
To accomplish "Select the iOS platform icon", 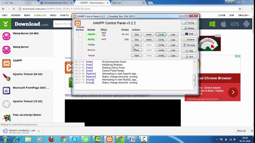I will [235, 24].
